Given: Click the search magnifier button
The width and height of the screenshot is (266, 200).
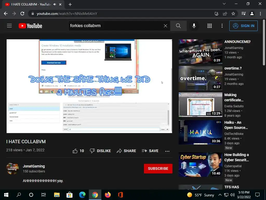Looking at the screenshot, I should [178, 26].
